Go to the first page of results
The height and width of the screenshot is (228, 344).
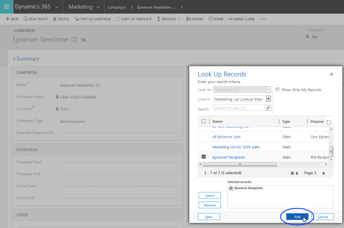(x=292, y=173)
